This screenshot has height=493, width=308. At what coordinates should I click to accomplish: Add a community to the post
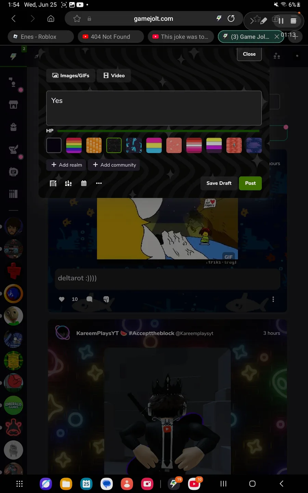coord(114,165)
